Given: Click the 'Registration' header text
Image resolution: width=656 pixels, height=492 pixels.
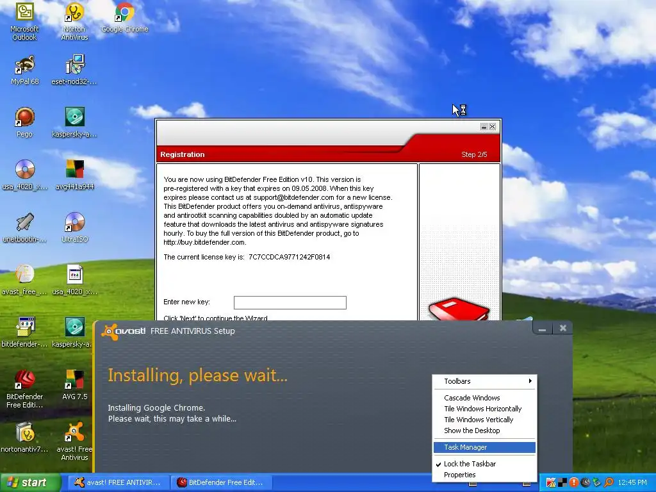Looking at the screenshot, I should coord(183,154).
